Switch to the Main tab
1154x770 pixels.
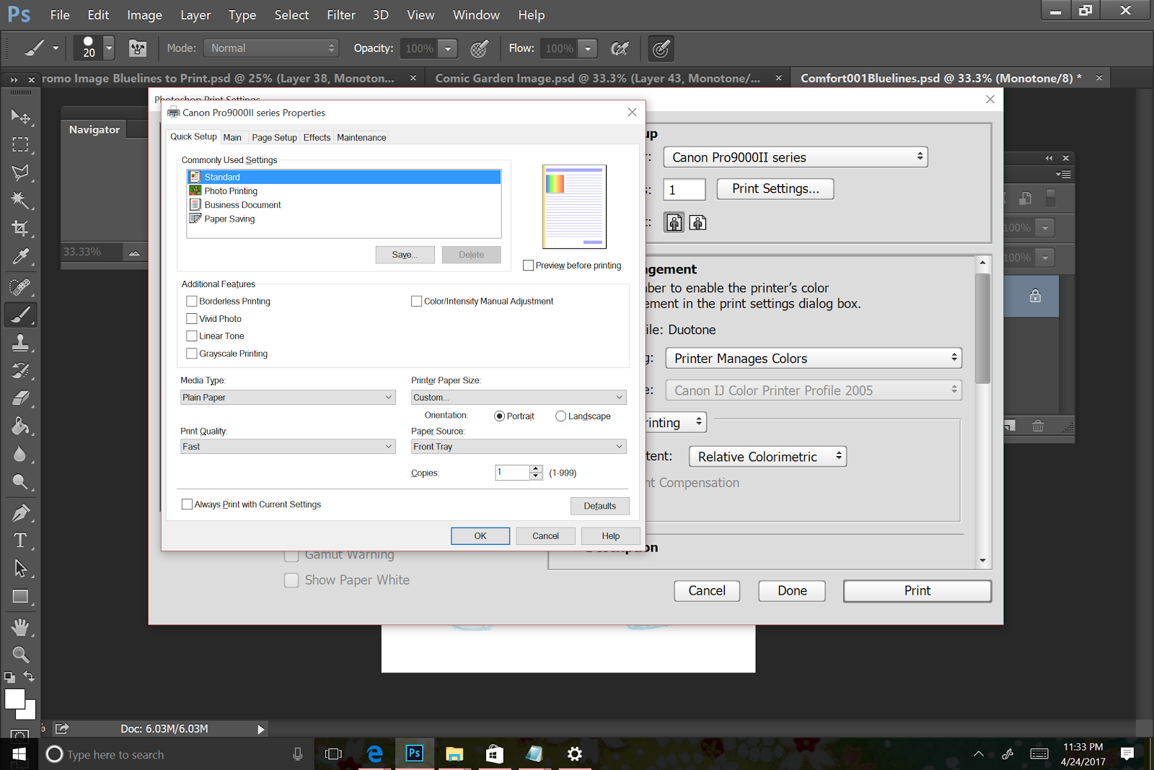coord(232,138)
